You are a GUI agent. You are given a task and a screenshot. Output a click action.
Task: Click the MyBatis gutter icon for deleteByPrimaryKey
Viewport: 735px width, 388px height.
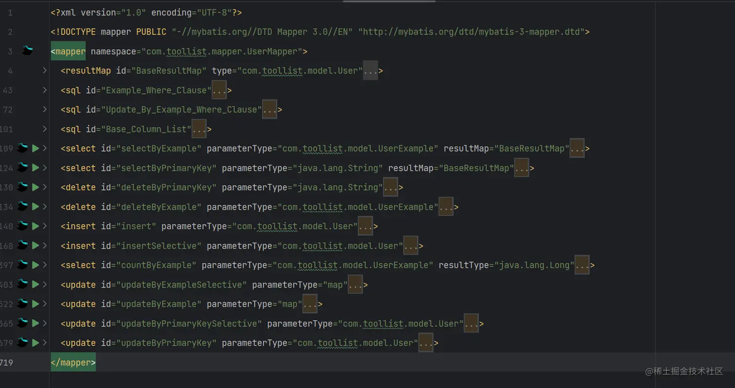pyautogui.click(x=23, y=186)
